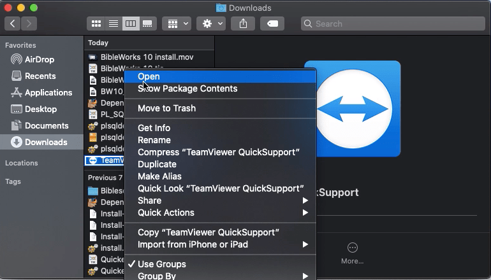Image resolution: width=491 pixels, height=280 pixels.
Task: Choose Make Alias
Action: pyautogui.click(x=221, y=176)
